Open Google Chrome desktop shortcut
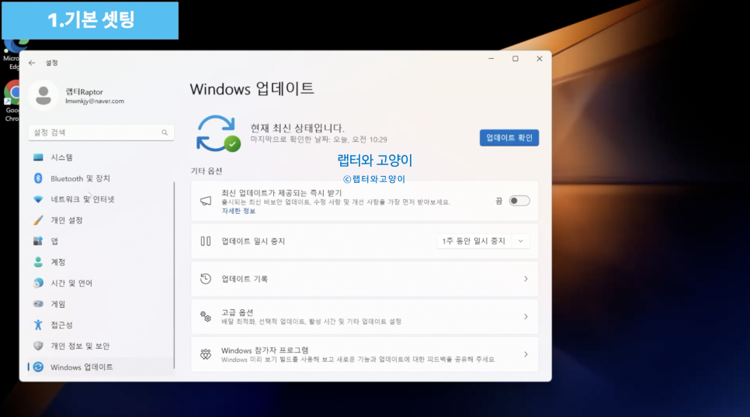 [12, 102]
